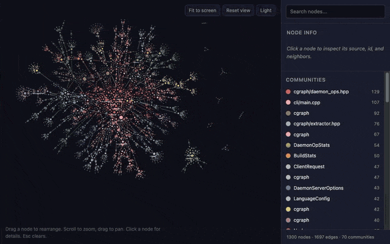
Task: Select the cgraph community with 42 nodes
Action: click(x=333, y=209)
